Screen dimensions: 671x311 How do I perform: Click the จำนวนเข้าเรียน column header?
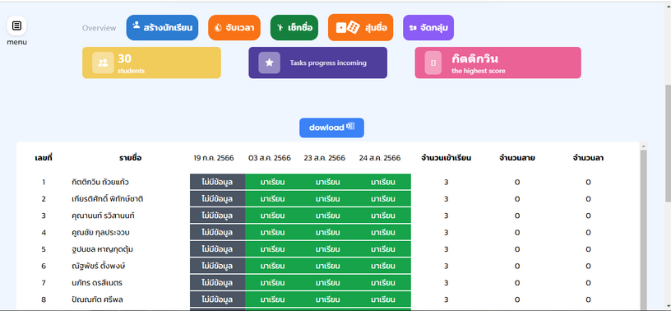pos(446,158)
